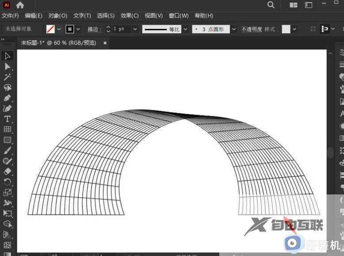Select the Mesh tool

pyautogui.click(x=8, y=245)
